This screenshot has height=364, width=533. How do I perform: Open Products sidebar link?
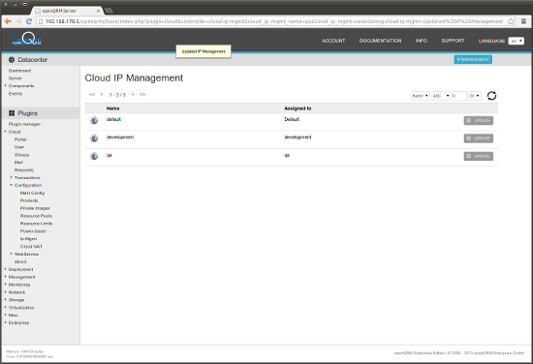pos(29,200)
